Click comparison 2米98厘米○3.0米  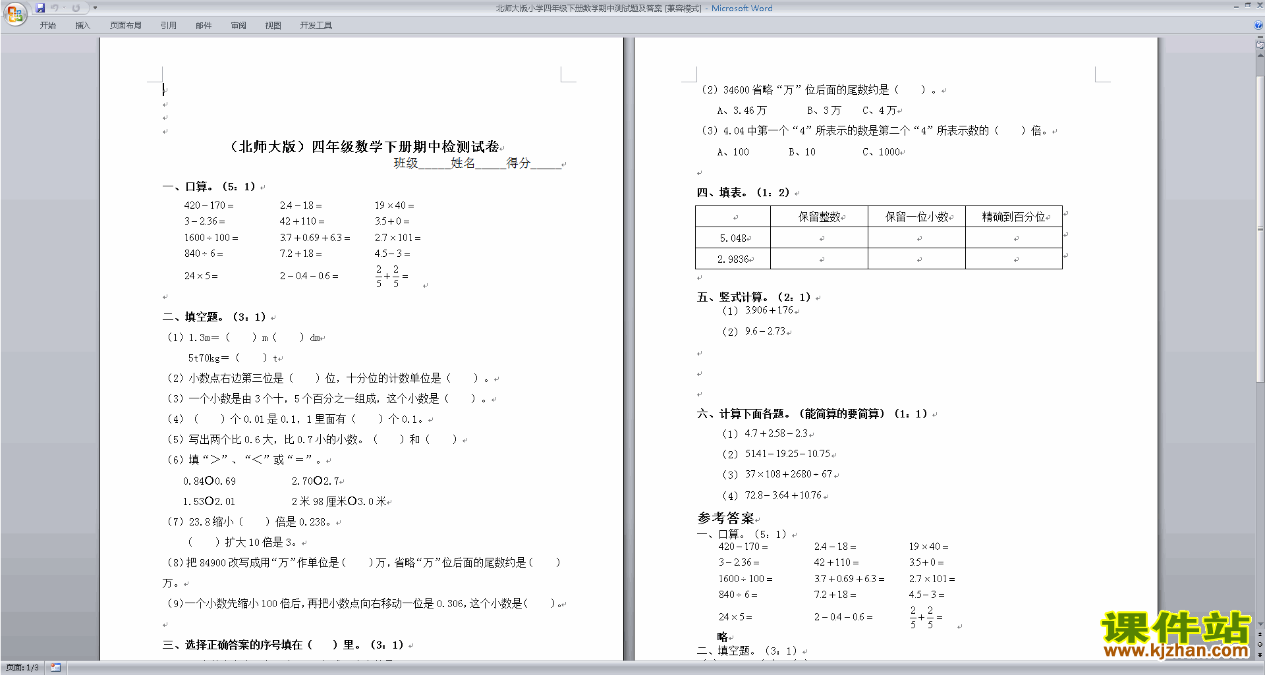pyautogui.click(x=339, y=501)
